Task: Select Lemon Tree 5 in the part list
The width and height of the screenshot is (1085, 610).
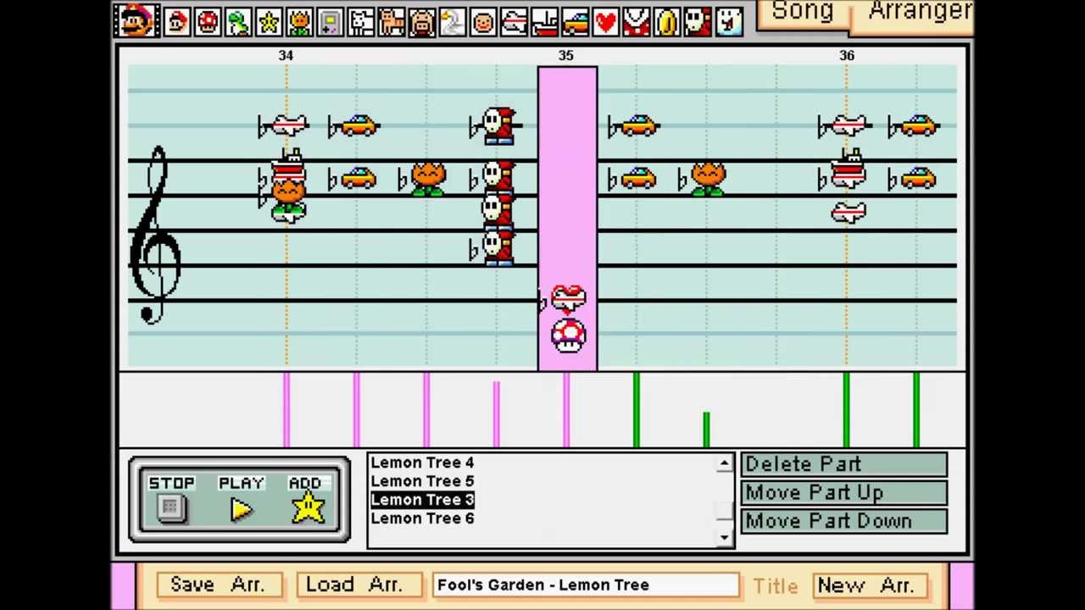Action: click(x=422, y=481)
